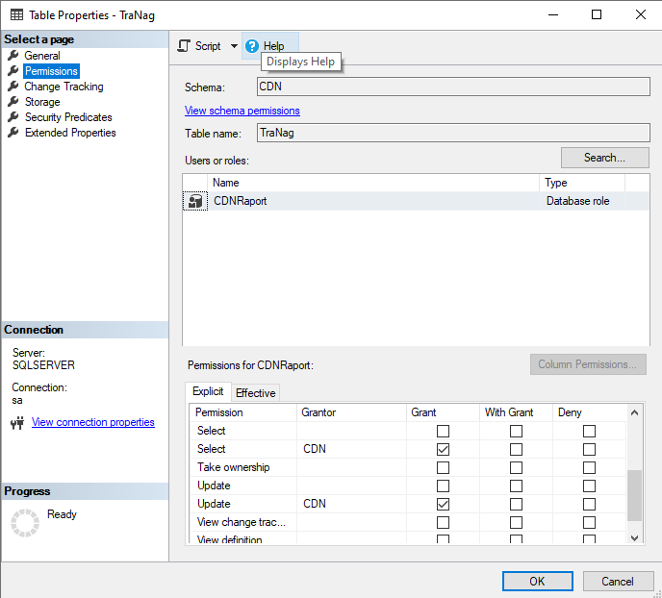
Task: Check With Grant for Take ownership
Action: pos(516,467)
